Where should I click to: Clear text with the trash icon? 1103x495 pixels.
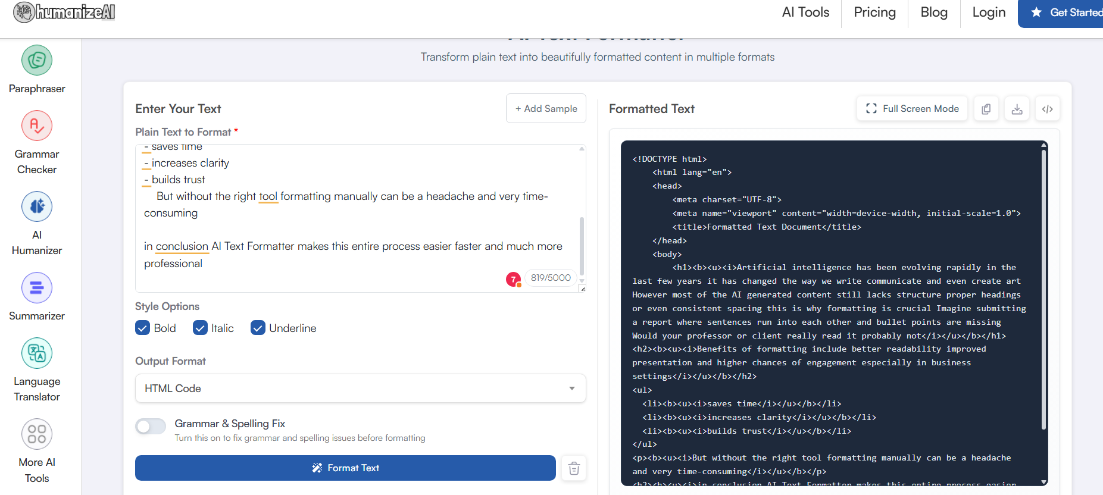(x=574, y=468)
